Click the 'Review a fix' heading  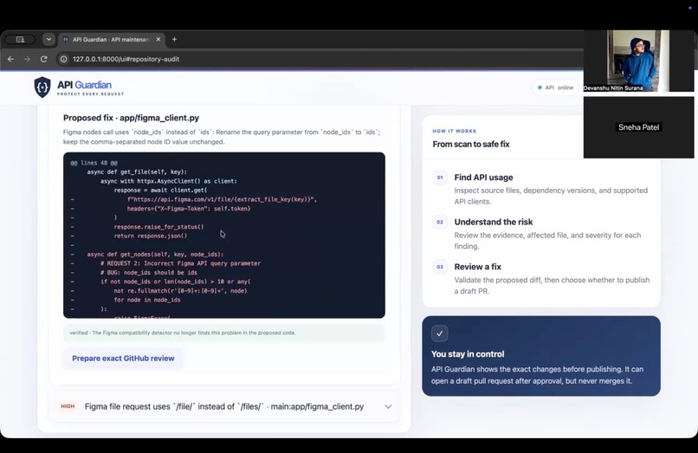click(478, 267)
